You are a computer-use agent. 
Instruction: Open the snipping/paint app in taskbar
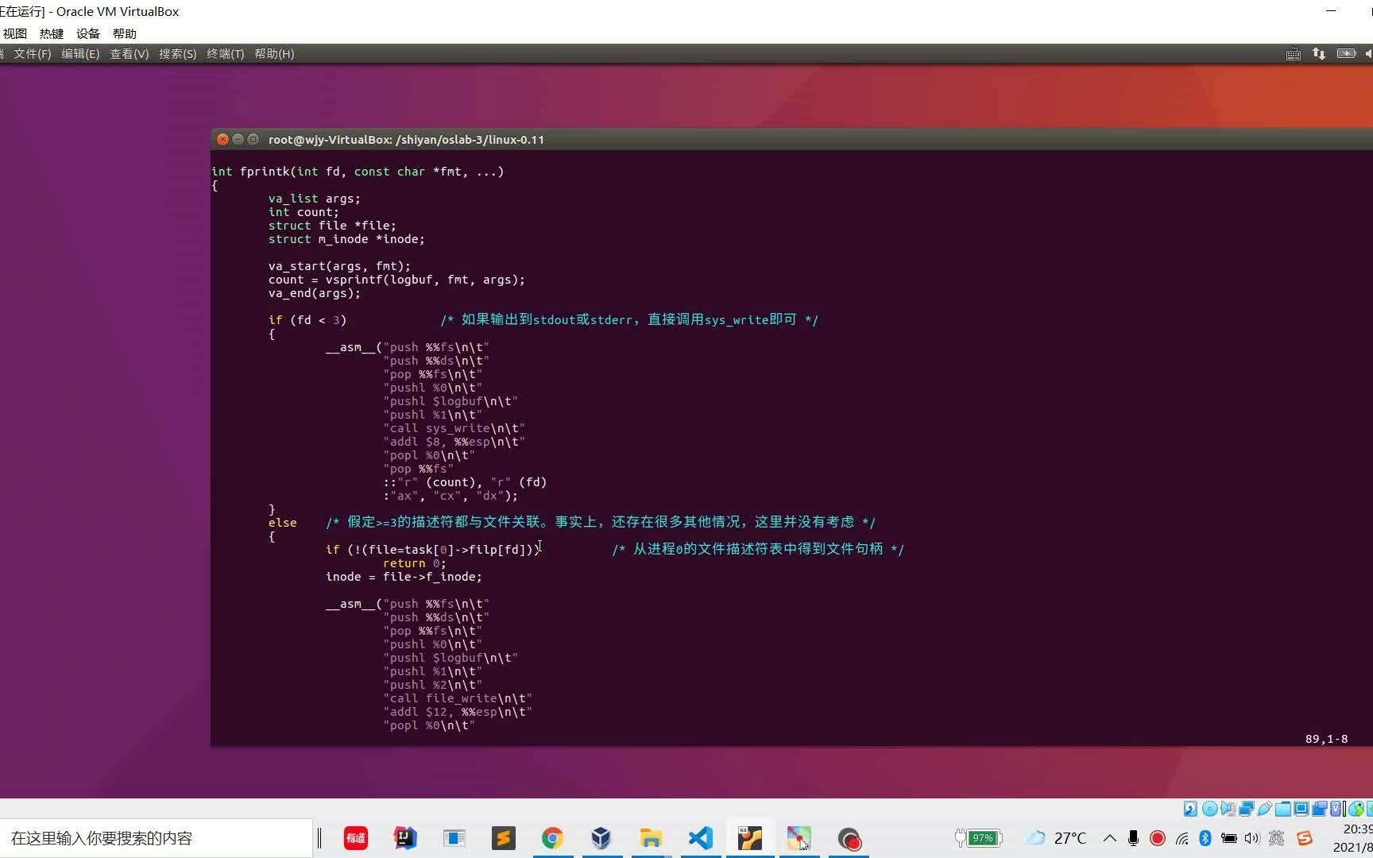799,838
